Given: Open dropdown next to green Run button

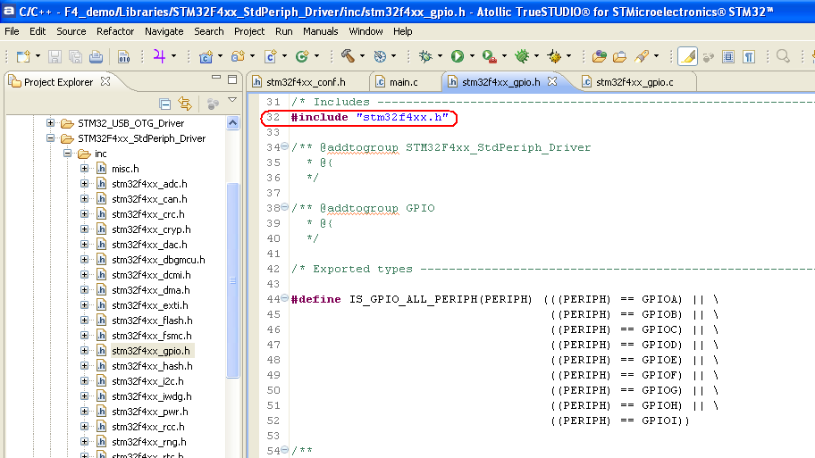Looking at the screenshot, I should [x=472, y=56].
